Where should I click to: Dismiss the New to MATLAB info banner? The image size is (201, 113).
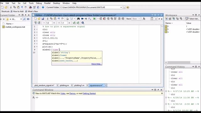[162, 94]
